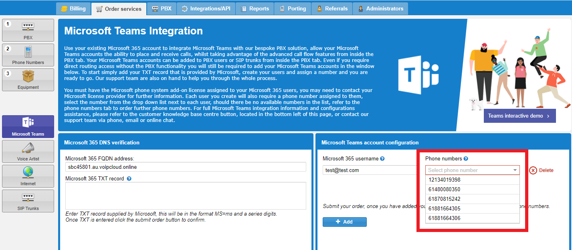572x250 pixels.
Task: Click the Microsoft 365 FQDN address field
Action: pos(186,167)
